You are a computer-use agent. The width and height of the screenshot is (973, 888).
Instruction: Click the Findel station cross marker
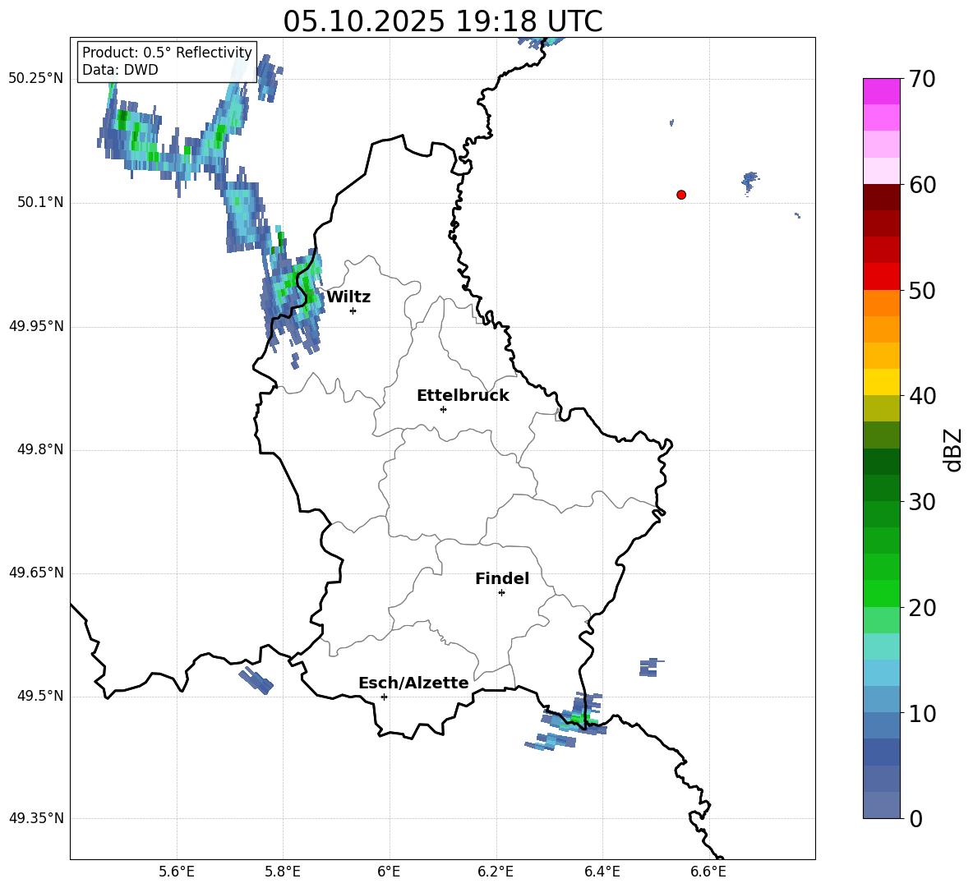pyautogui.click(x=501, y=592)
